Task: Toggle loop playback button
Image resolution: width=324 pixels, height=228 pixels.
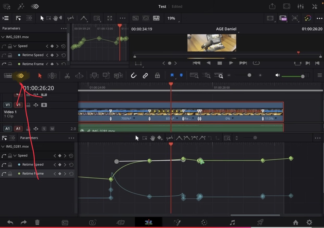Action: click(x=256, y=63)
